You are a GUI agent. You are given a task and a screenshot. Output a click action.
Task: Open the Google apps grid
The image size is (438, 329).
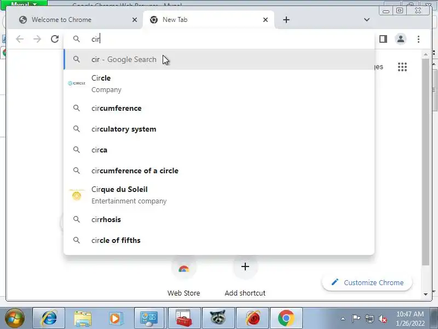click(402, 67)
